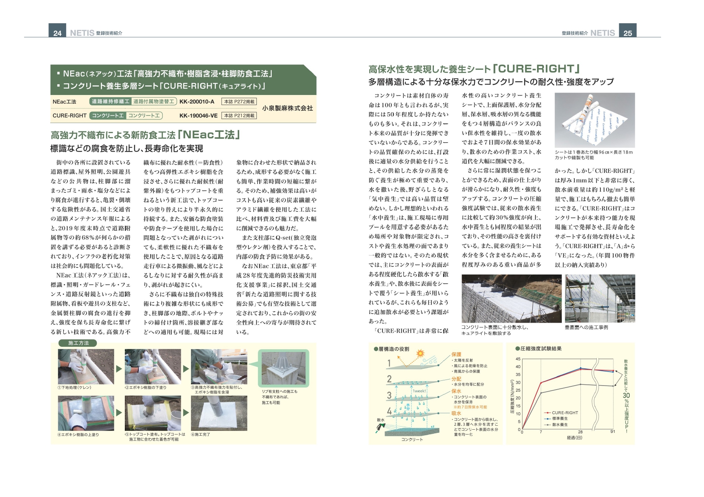
Task: Click the 本誌 P212掲載 reference box
Action: (x=239, y=115)
